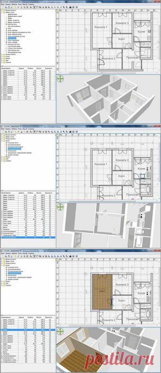
Task: Toggle visibility checkbox of highlighted row in last table
Action: [50, 330]
